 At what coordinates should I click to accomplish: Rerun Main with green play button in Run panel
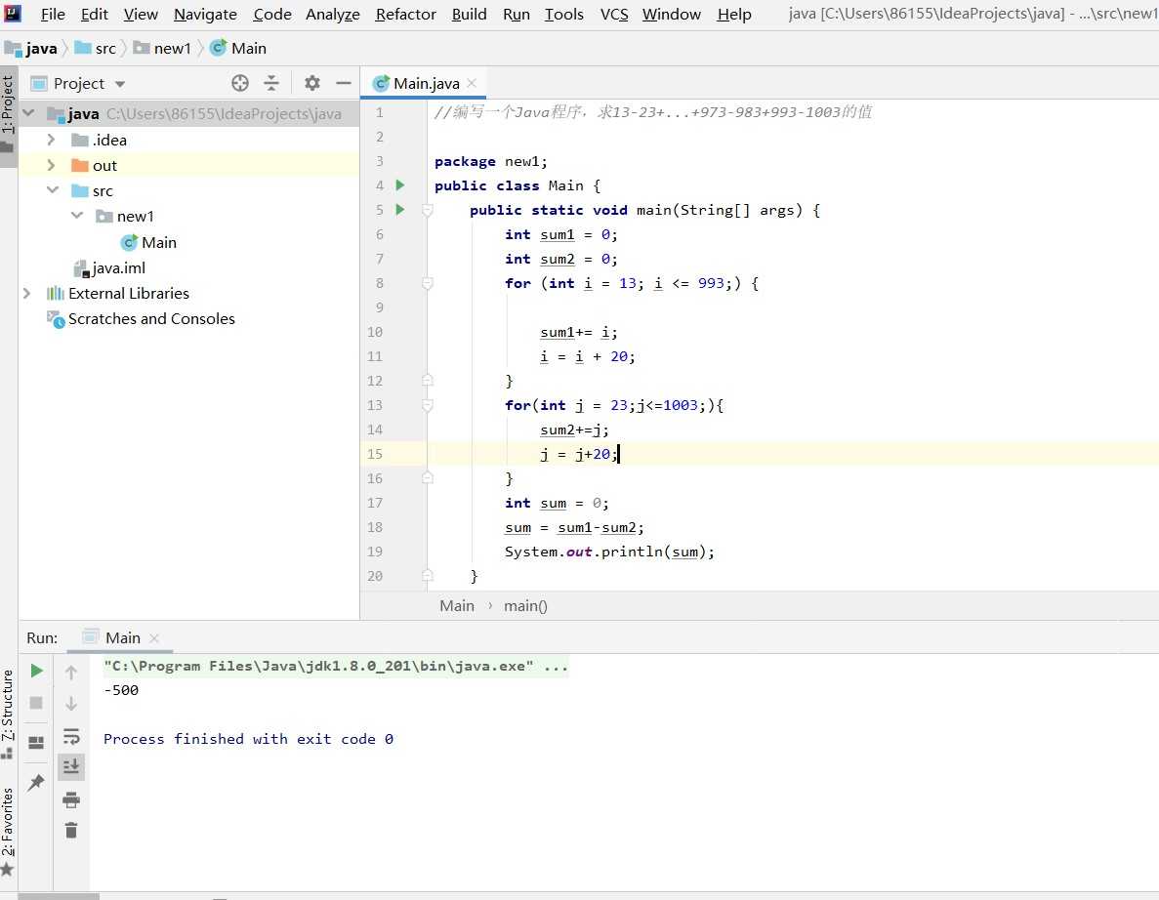36,671
